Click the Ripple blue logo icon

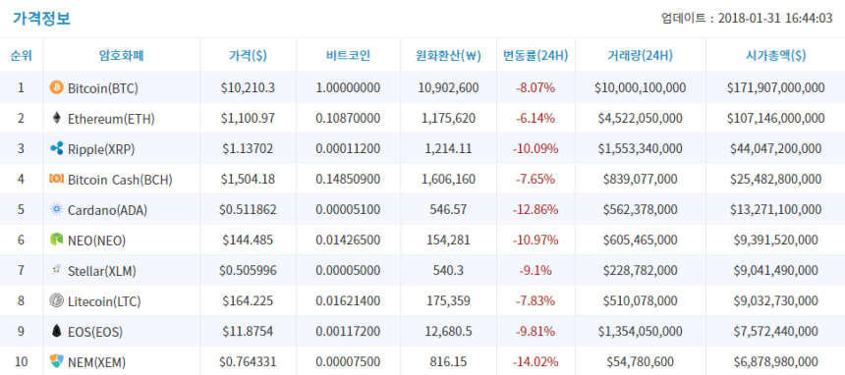57,148
